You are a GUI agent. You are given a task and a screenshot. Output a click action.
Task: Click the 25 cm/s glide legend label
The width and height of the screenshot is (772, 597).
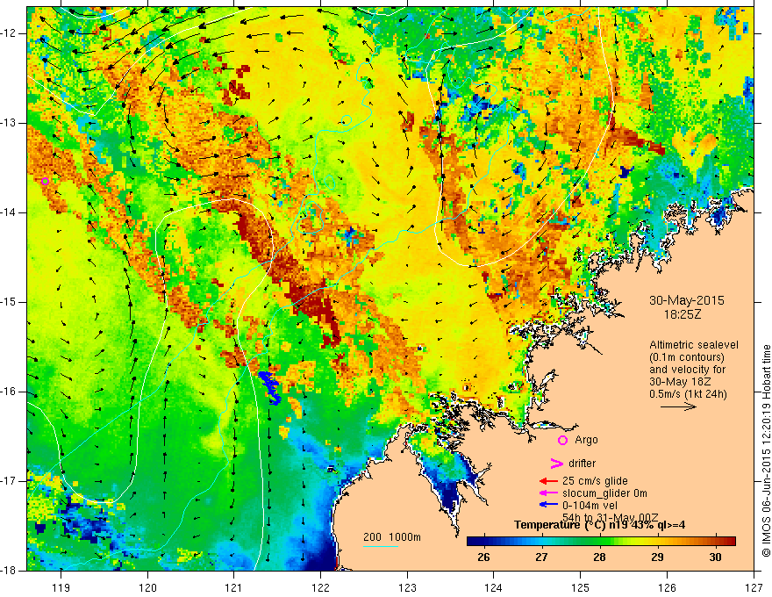(x=595, y=481)
